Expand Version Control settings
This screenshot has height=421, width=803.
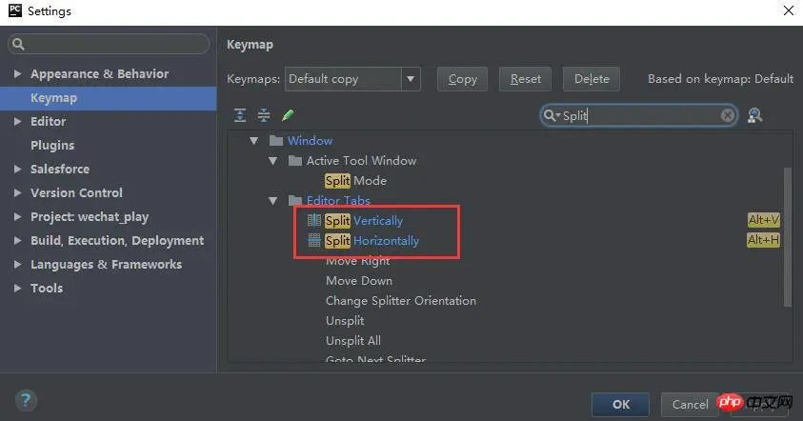pyautogui.click(x=17, y=193)
